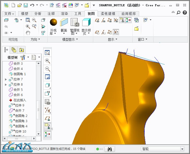Toggle spin center display in the ribbon
Image resolution: width=190 pixels, height=154 pixels.
pos(128,20)
